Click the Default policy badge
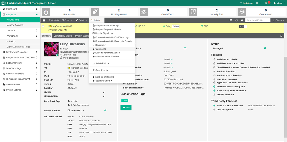The height and width of the screenshot is (142, 287). point(176,26)
